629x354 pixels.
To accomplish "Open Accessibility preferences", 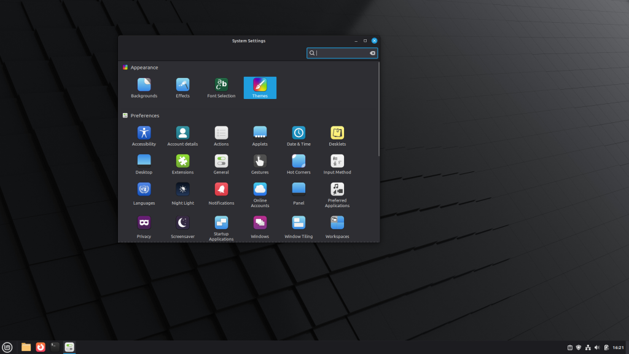I will [x=144, y=135].
